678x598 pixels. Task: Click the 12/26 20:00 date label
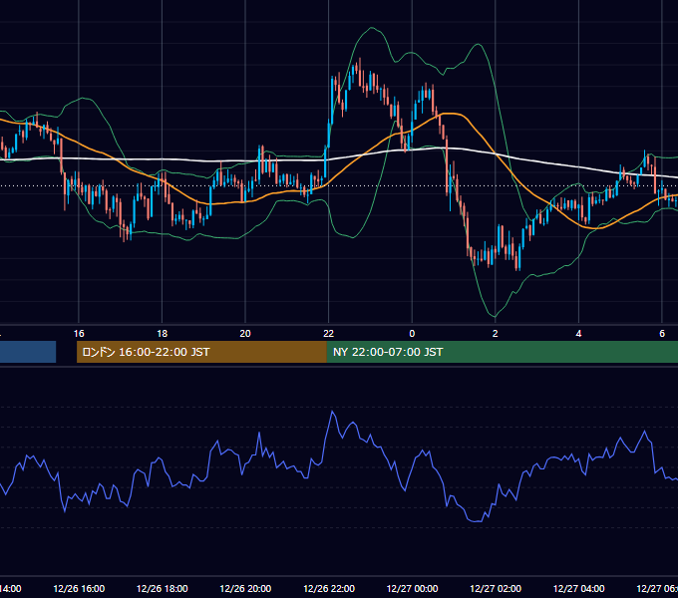(245, 589)
